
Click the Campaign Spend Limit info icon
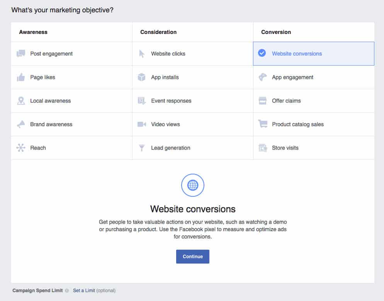(67, 291)
